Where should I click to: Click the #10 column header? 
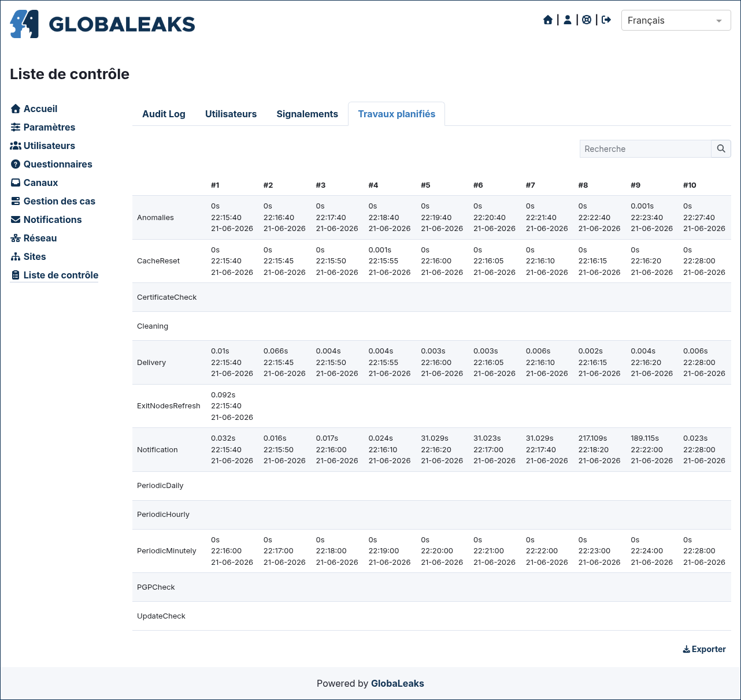pos(690,185)
